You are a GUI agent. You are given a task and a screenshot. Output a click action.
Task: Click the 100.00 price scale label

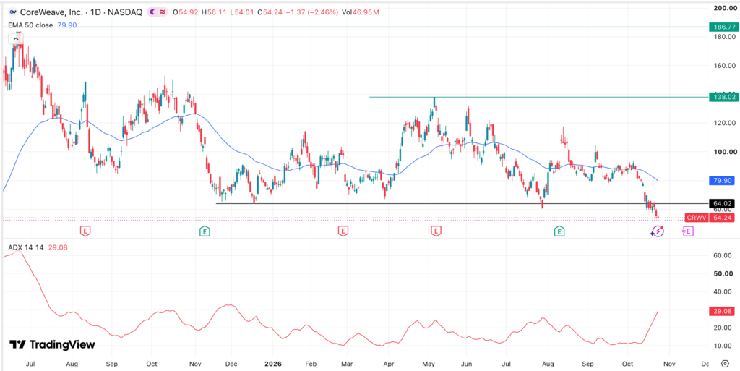(724, 152)
